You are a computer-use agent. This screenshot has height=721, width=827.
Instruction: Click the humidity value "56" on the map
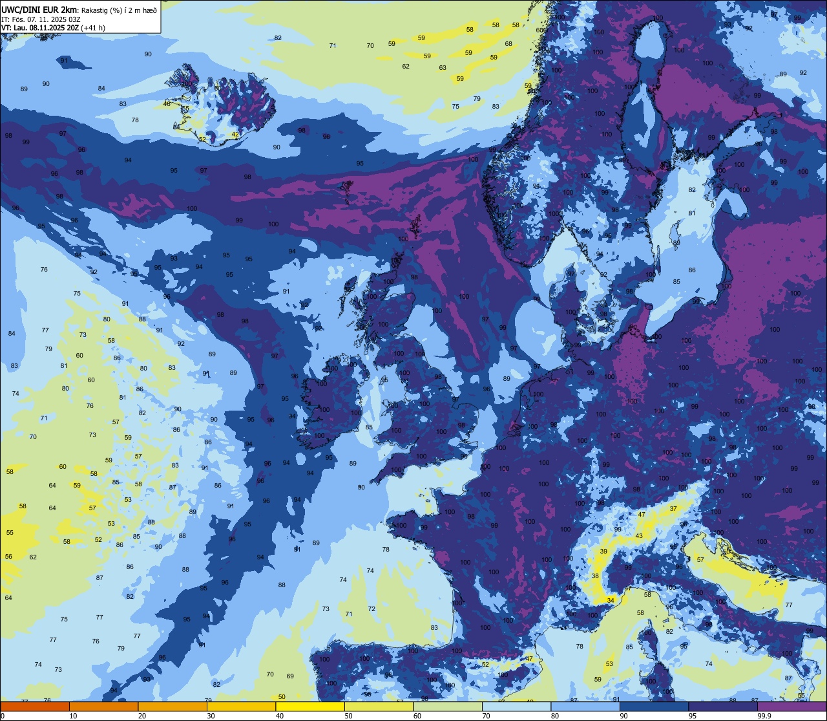tap(8, 557)
